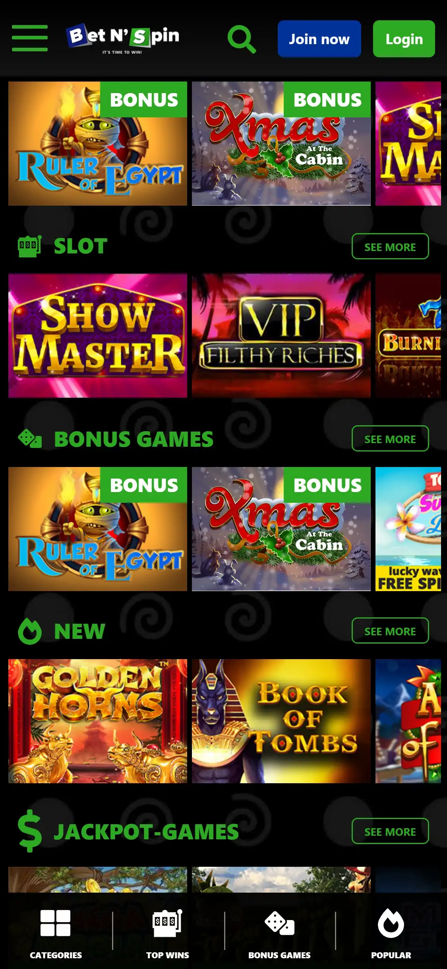Click the slot machine icon beside SLOT heading

pyautogui.click(x=30, y=246)
